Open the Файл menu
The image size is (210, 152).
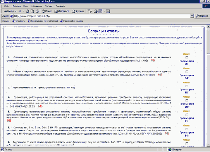(7, 6)
